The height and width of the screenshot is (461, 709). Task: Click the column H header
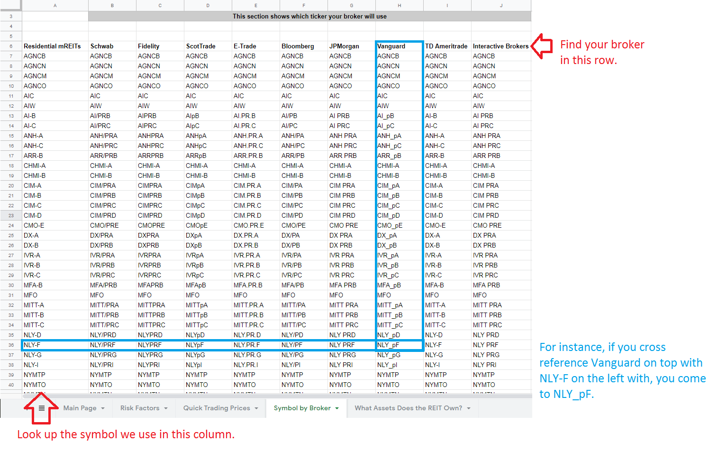point(400,5)
